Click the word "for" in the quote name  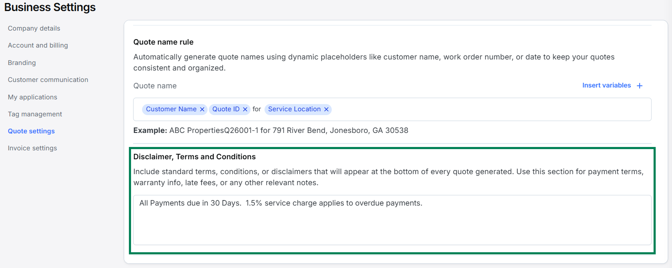(x=256, y=109)
